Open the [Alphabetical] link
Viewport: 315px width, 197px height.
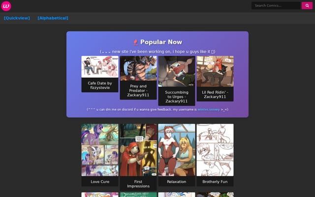(53, 18)
